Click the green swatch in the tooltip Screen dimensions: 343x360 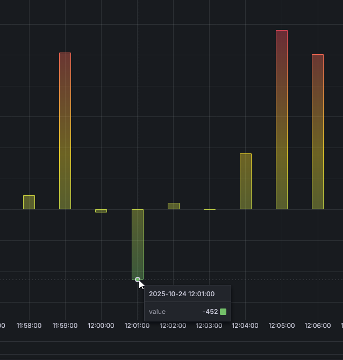[223, 312]
